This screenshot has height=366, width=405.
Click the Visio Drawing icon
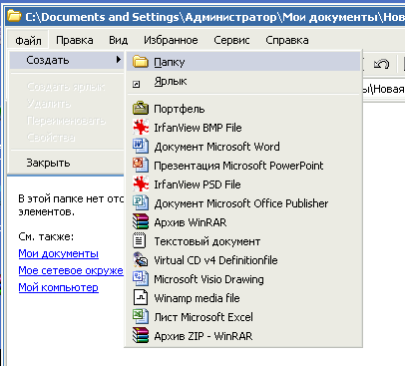(141, 279)
